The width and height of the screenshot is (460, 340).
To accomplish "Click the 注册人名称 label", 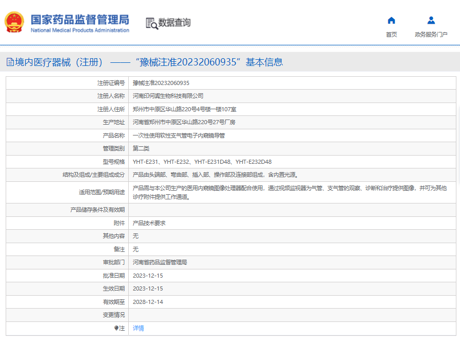I will point(111,96).
